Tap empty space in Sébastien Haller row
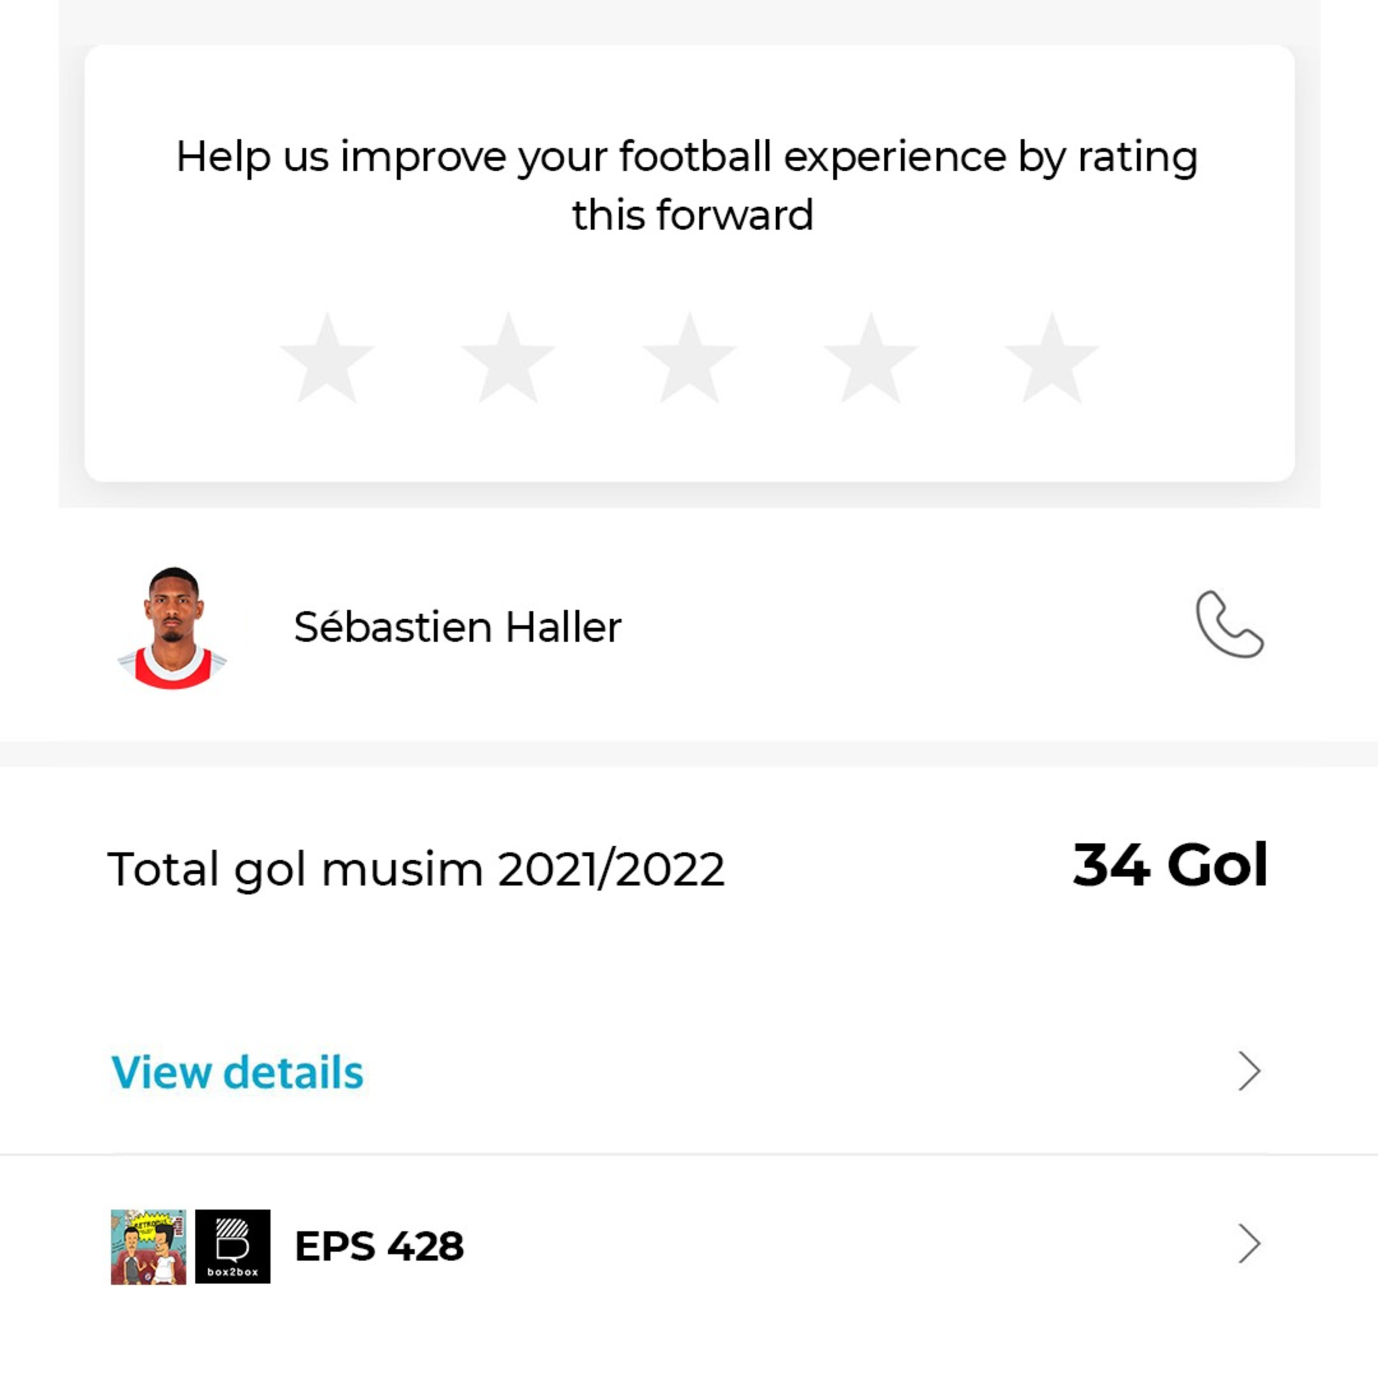The width and height of the screenshot is (1378, 1378). point(892,627)
